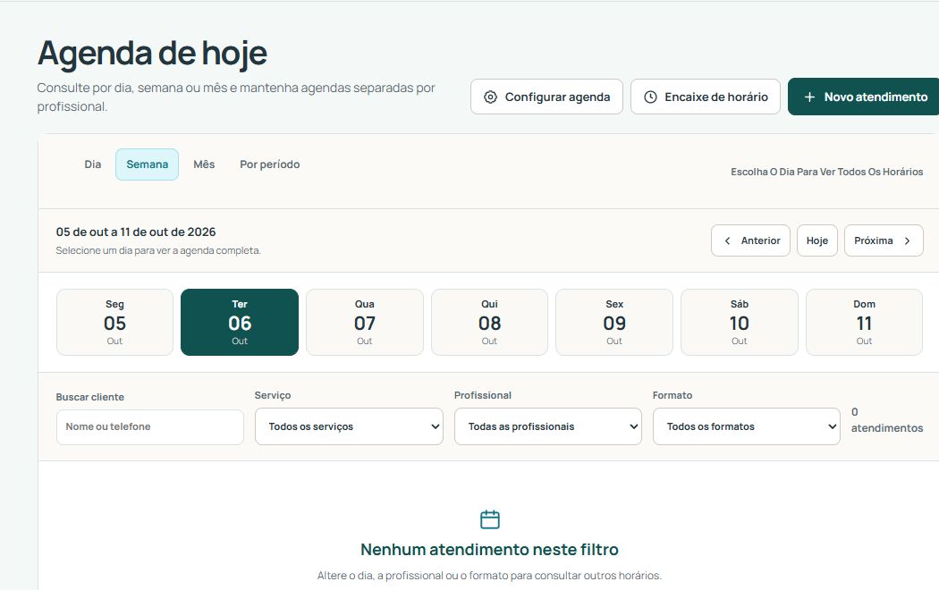
Task: Click Selecione um dia para ver a agenda completa text
Action: click(x=158, y=250)
